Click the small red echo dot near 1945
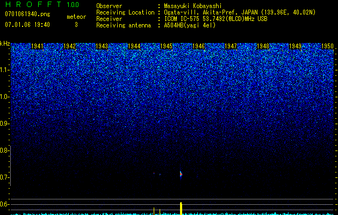Screen dimensions: 338x215 (x=154, y=173)
